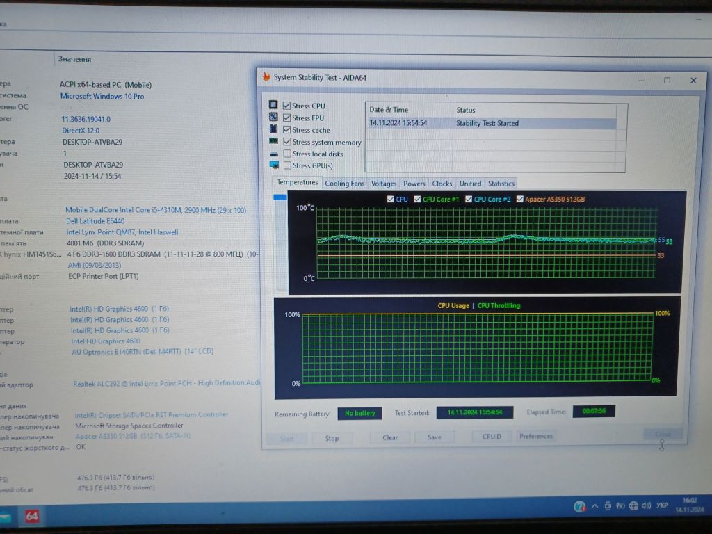Screen dimensions: 712x534
Task: Toggle the Stress cache checkbox
Action: 287,129
